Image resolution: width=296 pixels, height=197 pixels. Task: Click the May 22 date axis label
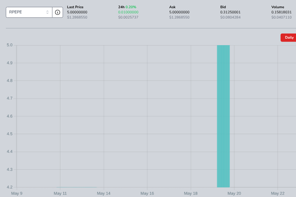click(x=277, y=193)
